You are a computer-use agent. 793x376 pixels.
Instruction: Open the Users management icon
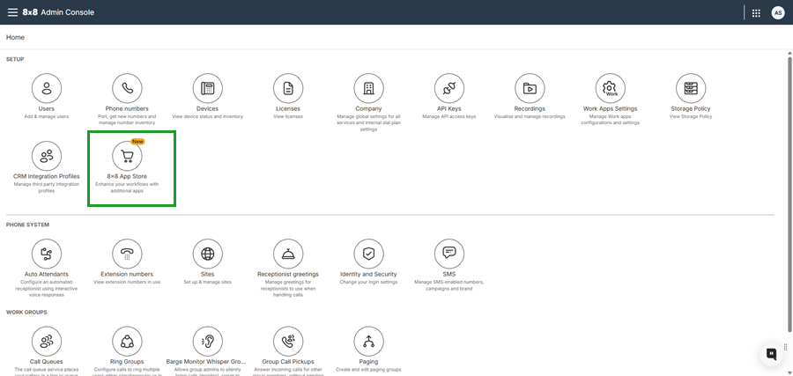pyautogui.click(x=47, y=88)
